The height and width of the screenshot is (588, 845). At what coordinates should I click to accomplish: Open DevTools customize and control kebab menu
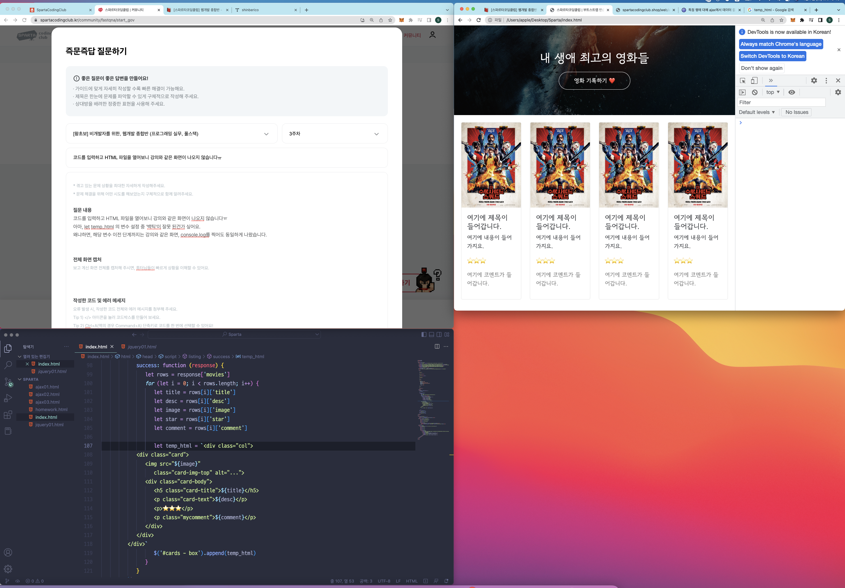(826, 80)
